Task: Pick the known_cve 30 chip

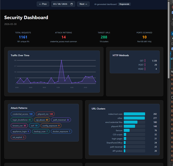Action: click(x=19, y=126)
